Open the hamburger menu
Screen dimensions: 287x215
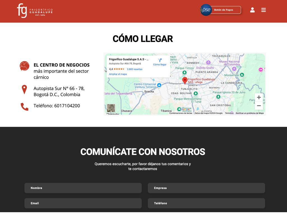coord(263,10)
